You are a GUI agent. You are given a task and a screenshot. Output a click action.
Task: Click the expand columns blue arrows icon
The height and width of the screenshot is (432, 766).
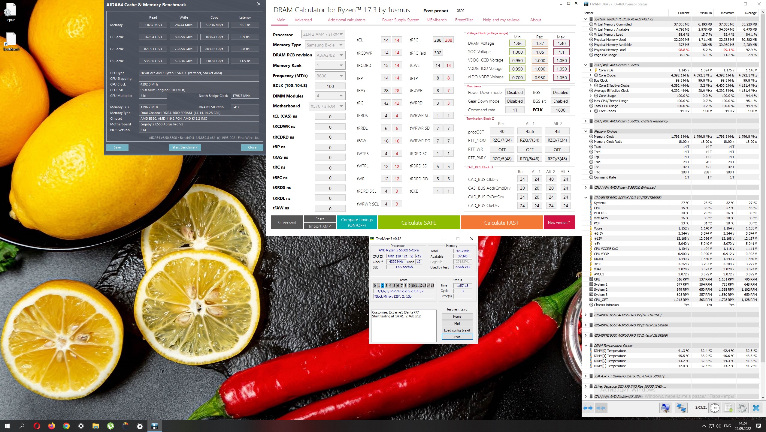point(588,408)
